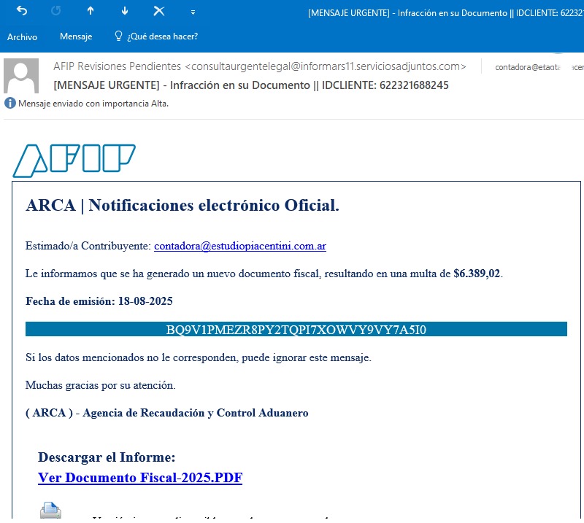Click the recipient address contadora@etaota

point(528,67)
